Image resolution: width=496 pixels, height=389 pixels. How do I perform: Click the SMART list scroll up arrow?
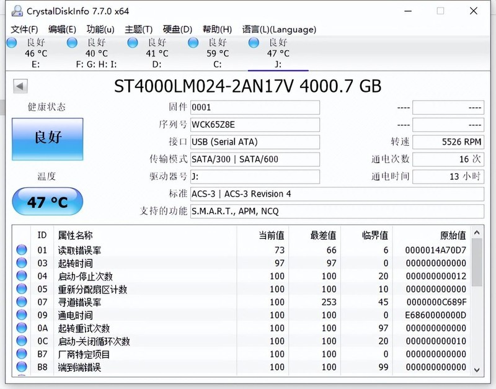coord(477,233)
